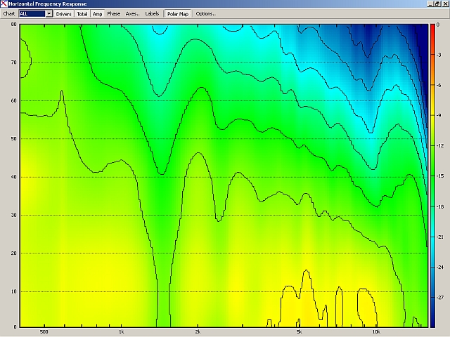Screen dimensions: 450x337
Task: Click the 1k frequency axis label
Action: pos(121,332)
